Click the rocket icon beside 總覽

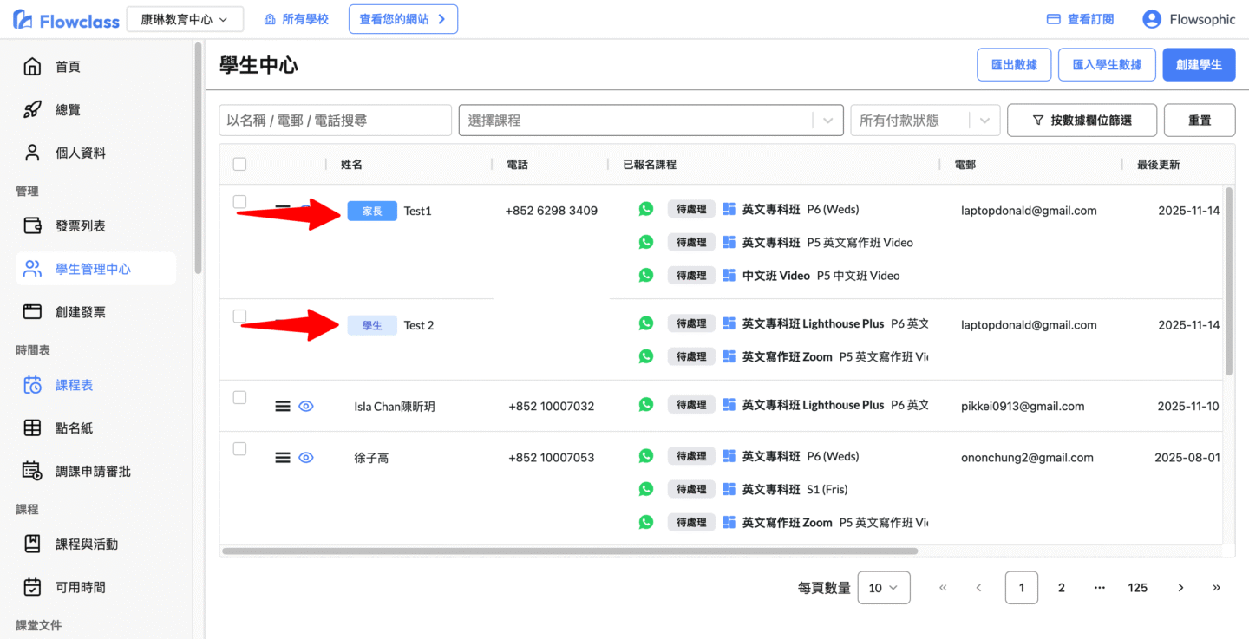pos(32,110)
